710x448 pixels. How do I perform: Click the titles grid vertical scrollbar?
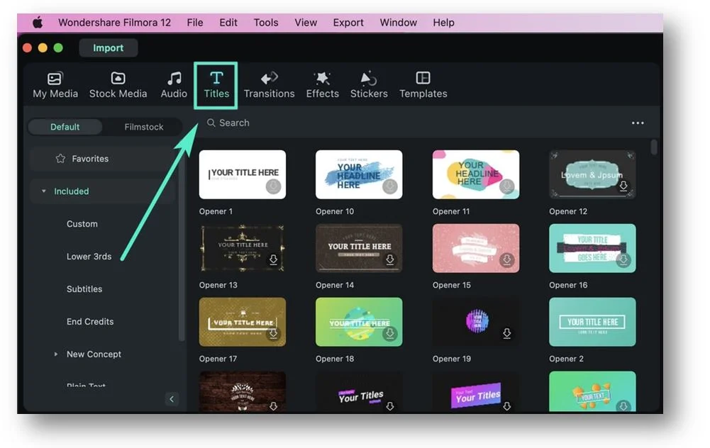tap(653, 147)
